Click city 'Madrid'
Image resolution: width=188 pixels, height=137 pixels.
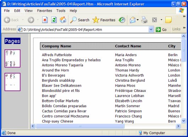pyautogui.click(x=173, y=106)
